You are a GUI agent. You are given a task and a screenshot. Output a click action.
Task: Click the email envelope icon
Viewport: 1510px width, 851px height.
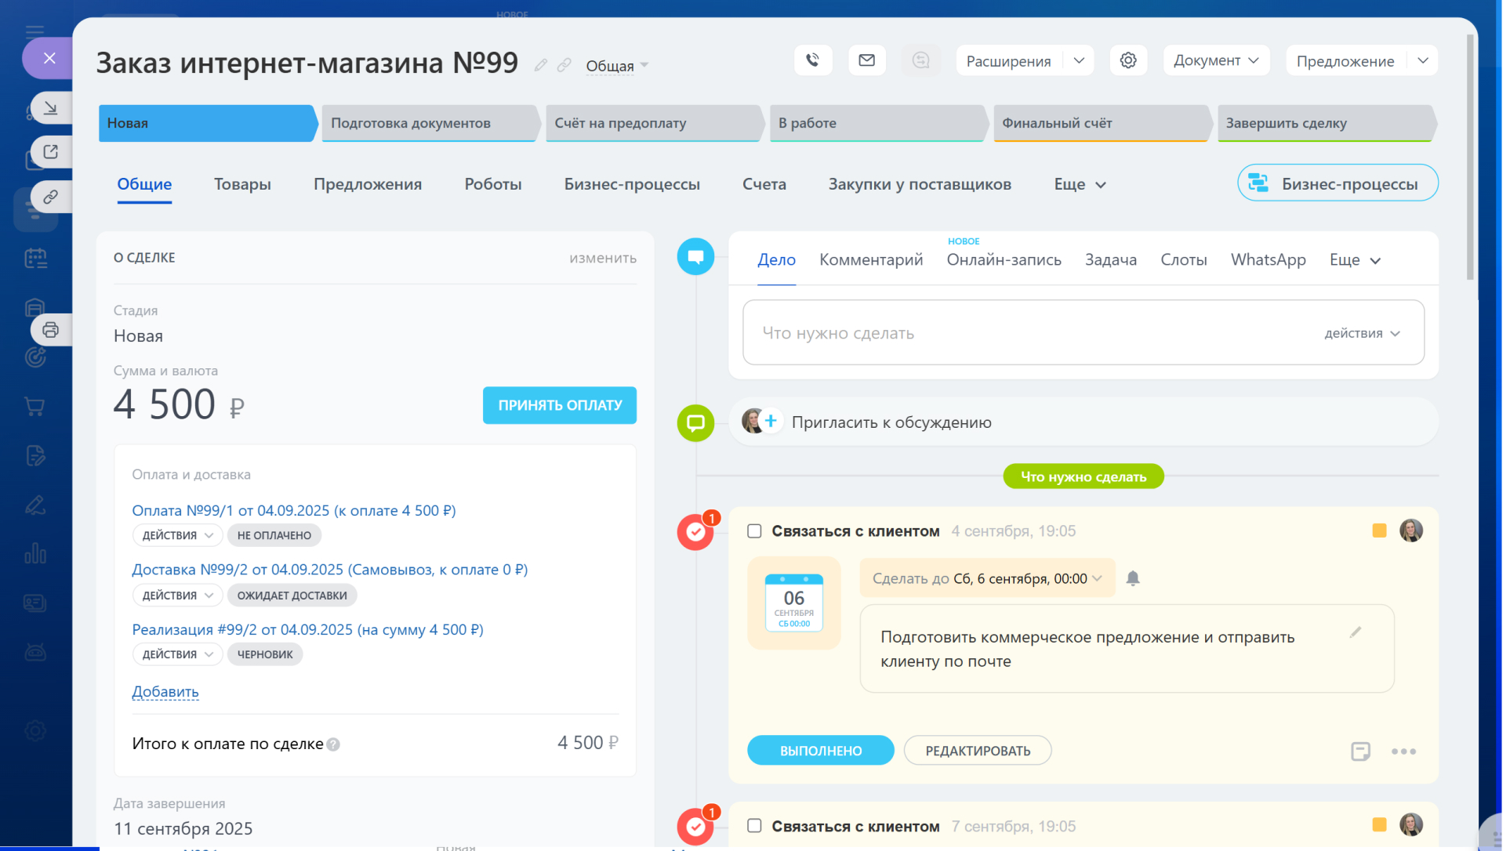(x=866, y=60)
